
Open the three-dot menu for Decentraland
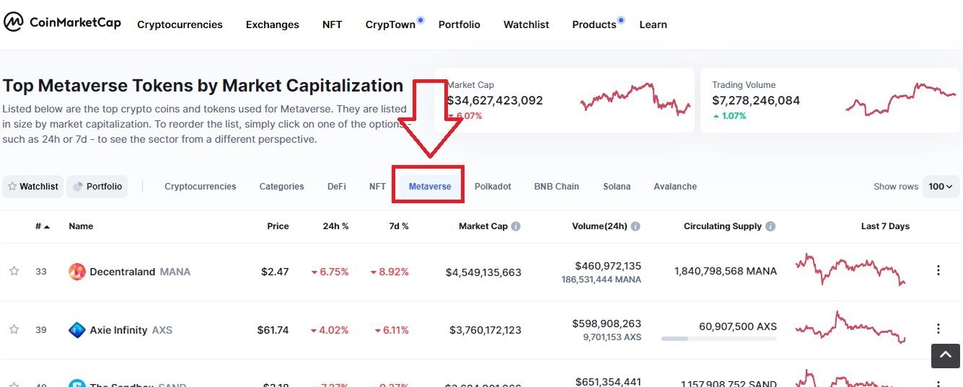click(938, 270)
